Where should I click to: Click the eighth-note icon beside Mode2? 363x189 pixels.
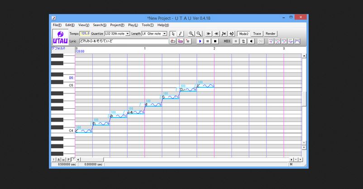point(231,34)
